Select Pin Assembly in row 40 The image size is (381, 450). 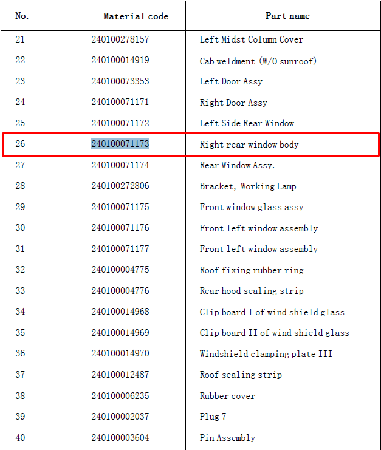227,438
